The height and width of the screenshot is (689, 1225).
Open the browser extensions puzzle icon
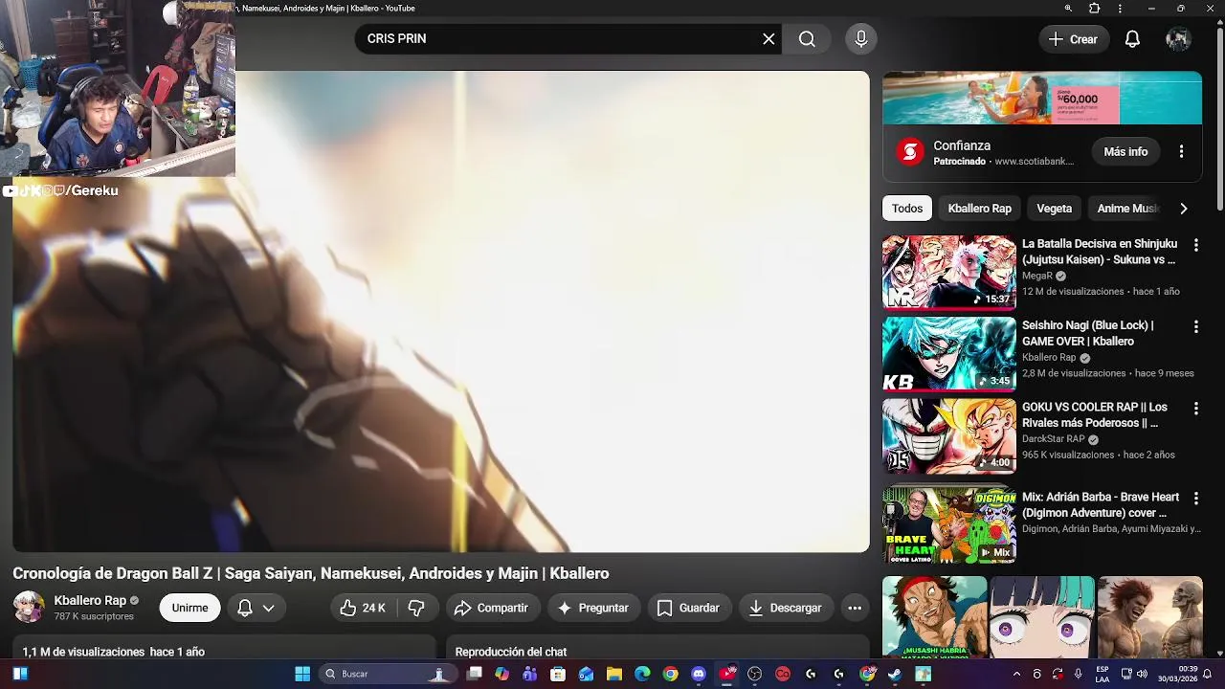1095,9
